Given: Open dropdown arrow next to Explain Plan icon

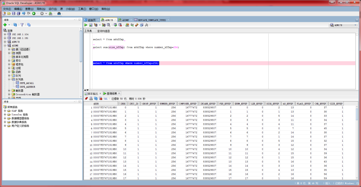Looking at the screenshot, I should tap(99, 25).
